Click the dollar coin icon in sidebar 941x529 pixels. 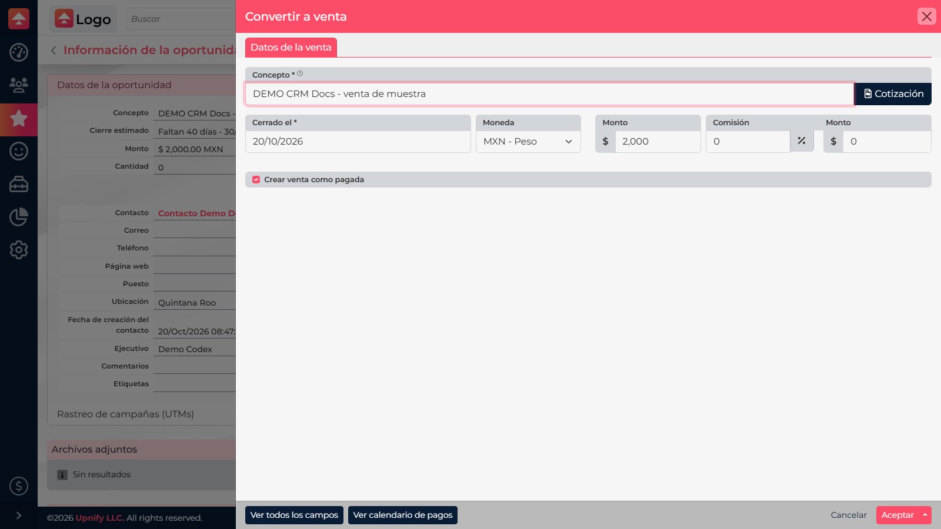pos(19,486)
